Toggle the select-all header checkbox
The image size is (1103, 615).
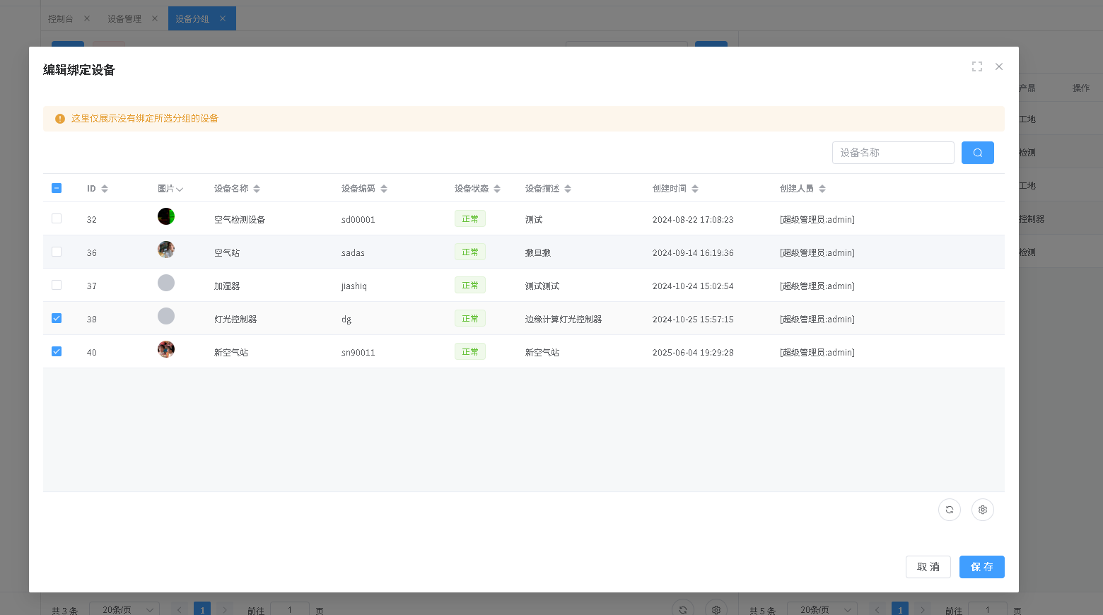tap(57, 188)
